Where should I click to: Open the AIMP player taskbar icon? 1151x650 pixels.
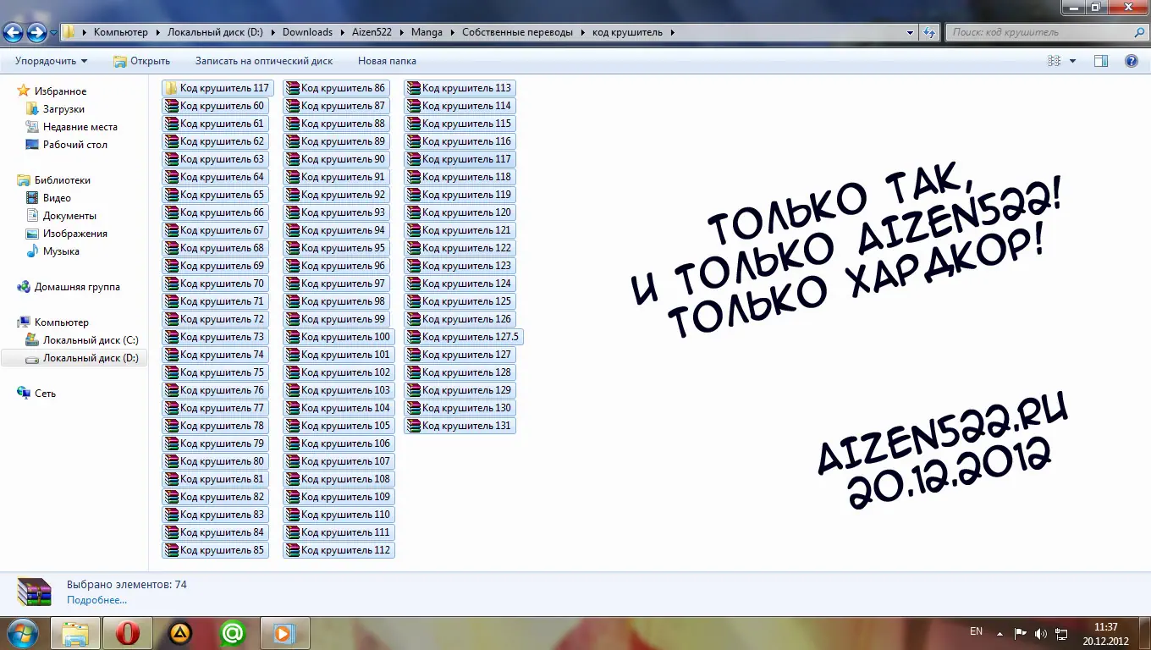click(180, 633)
